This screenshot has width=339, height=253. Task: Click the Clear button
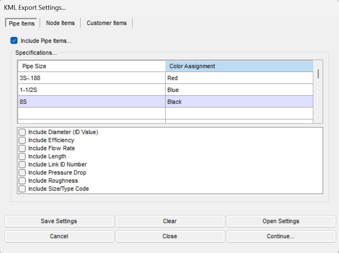click(x=170, y=221)
